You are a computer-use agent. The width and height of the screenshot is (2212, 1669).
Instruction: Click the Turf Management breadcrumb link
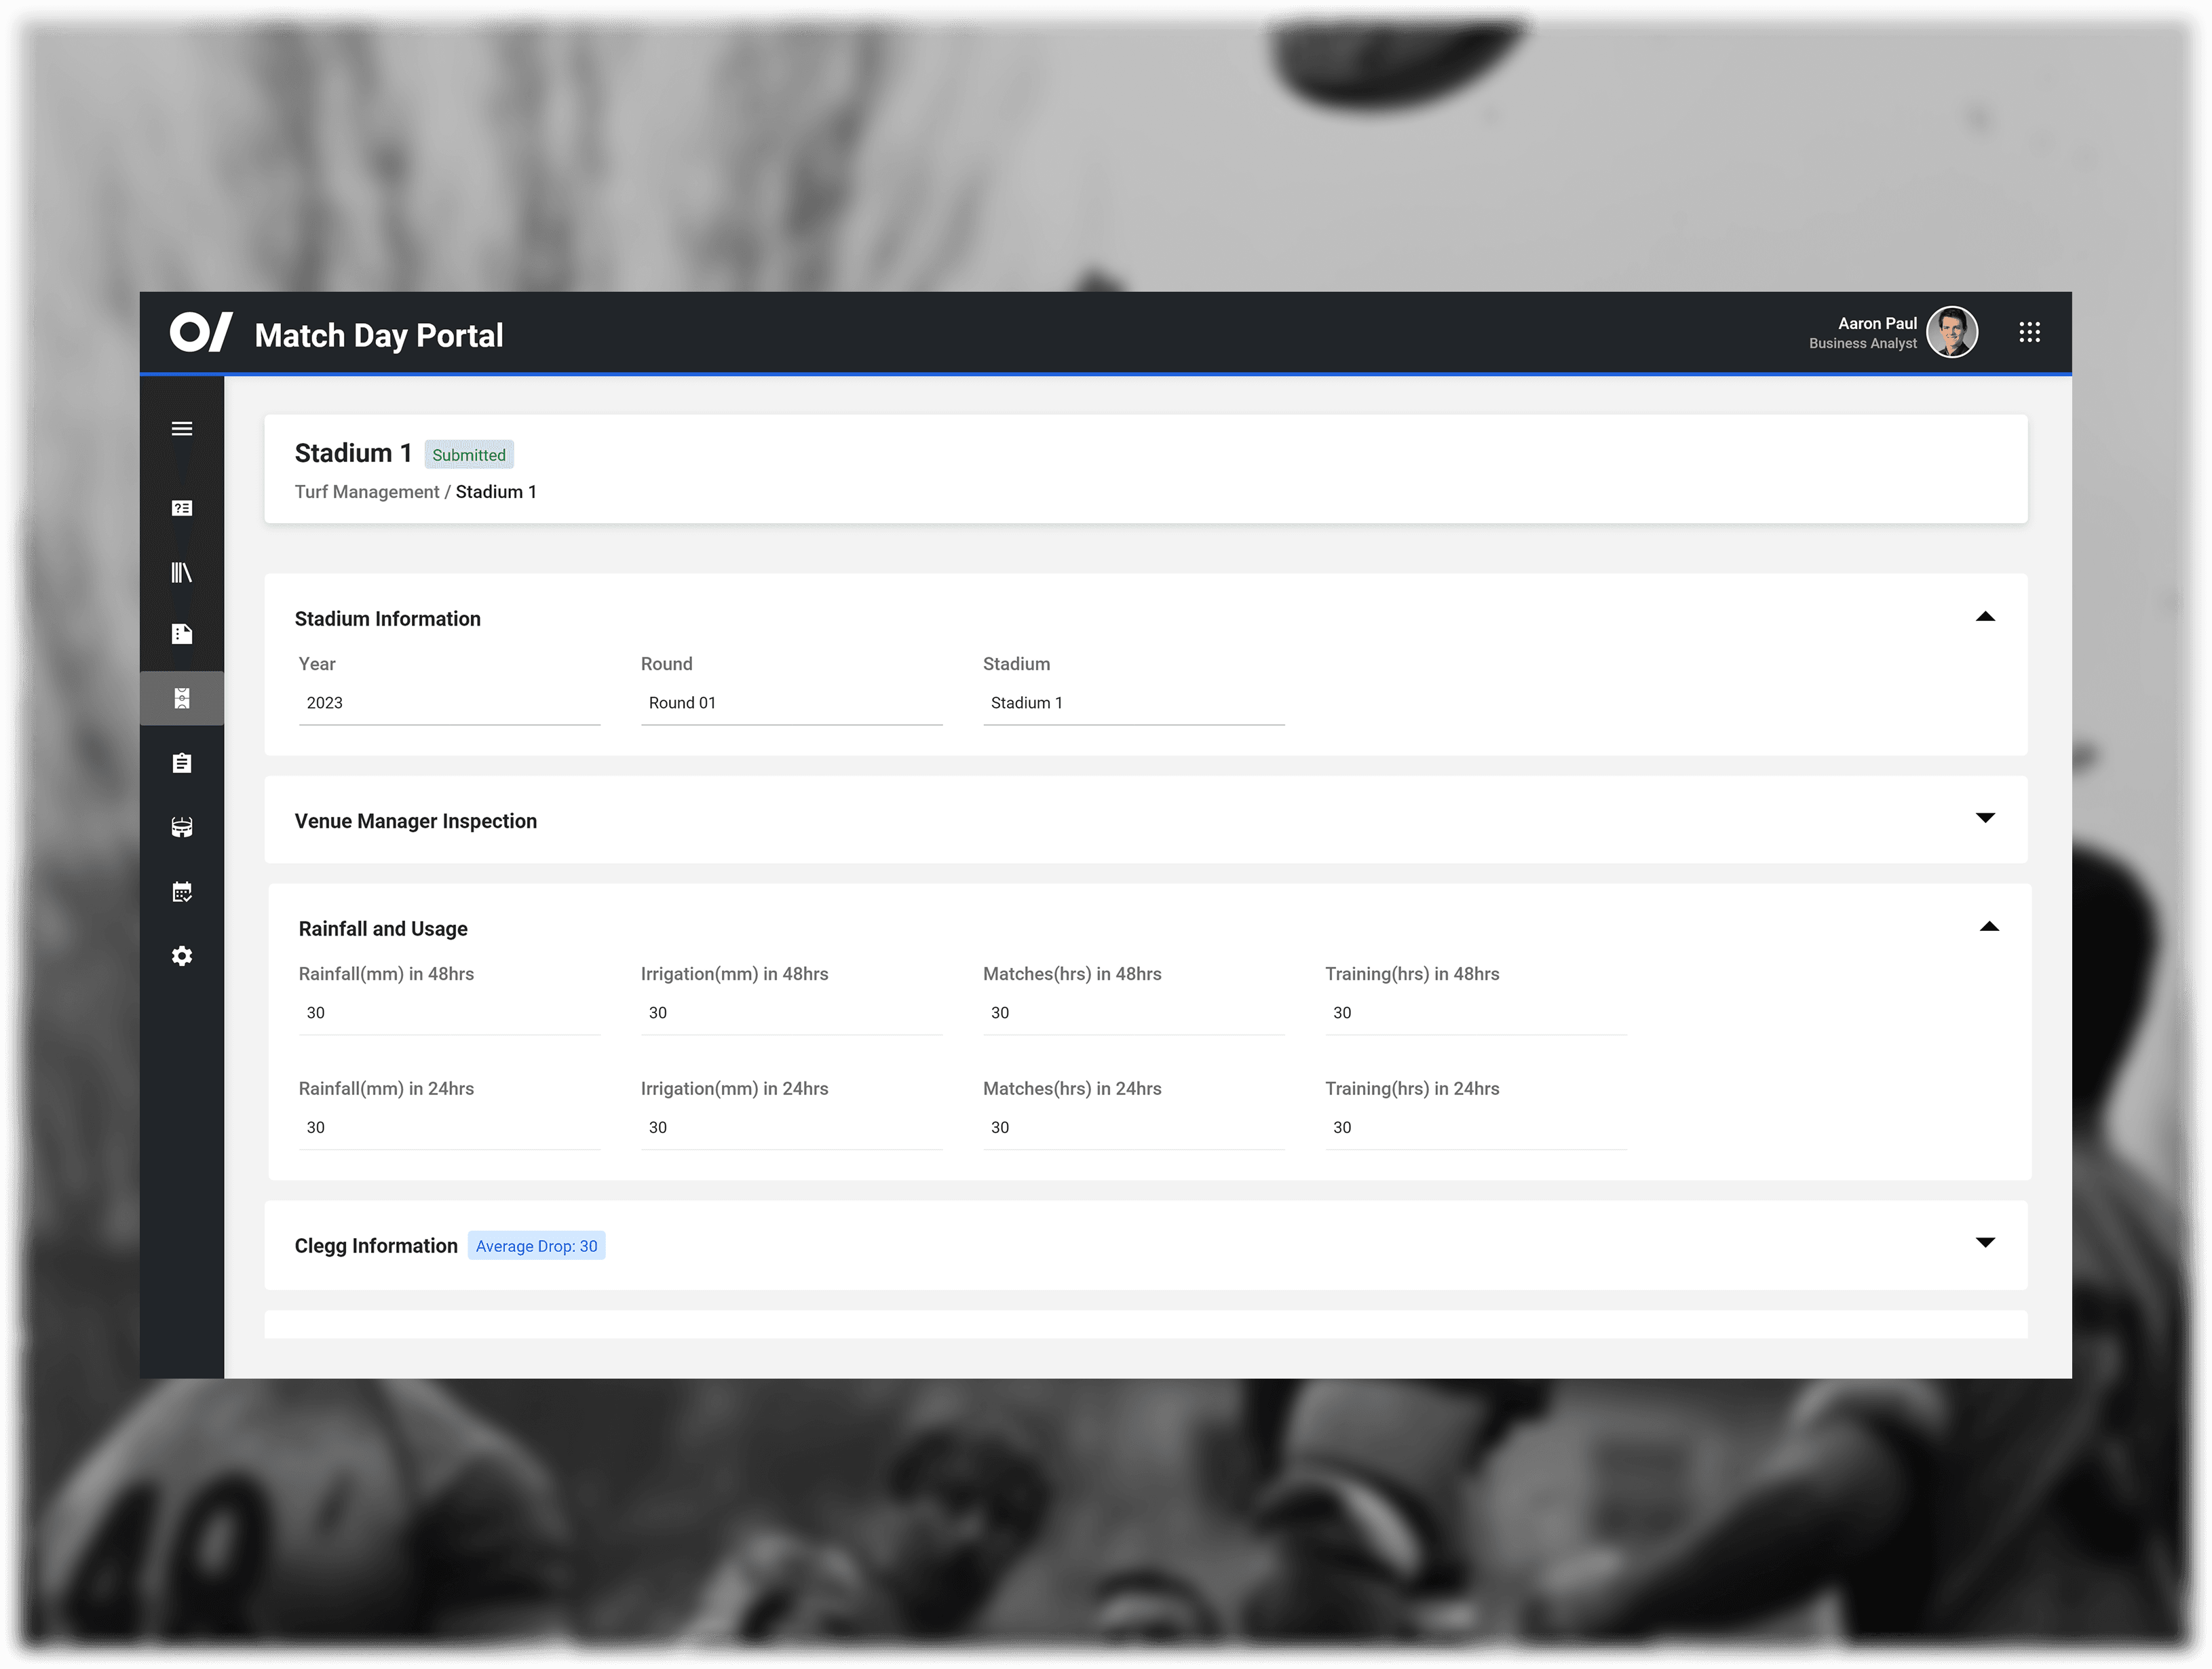(x=366, y=492)
